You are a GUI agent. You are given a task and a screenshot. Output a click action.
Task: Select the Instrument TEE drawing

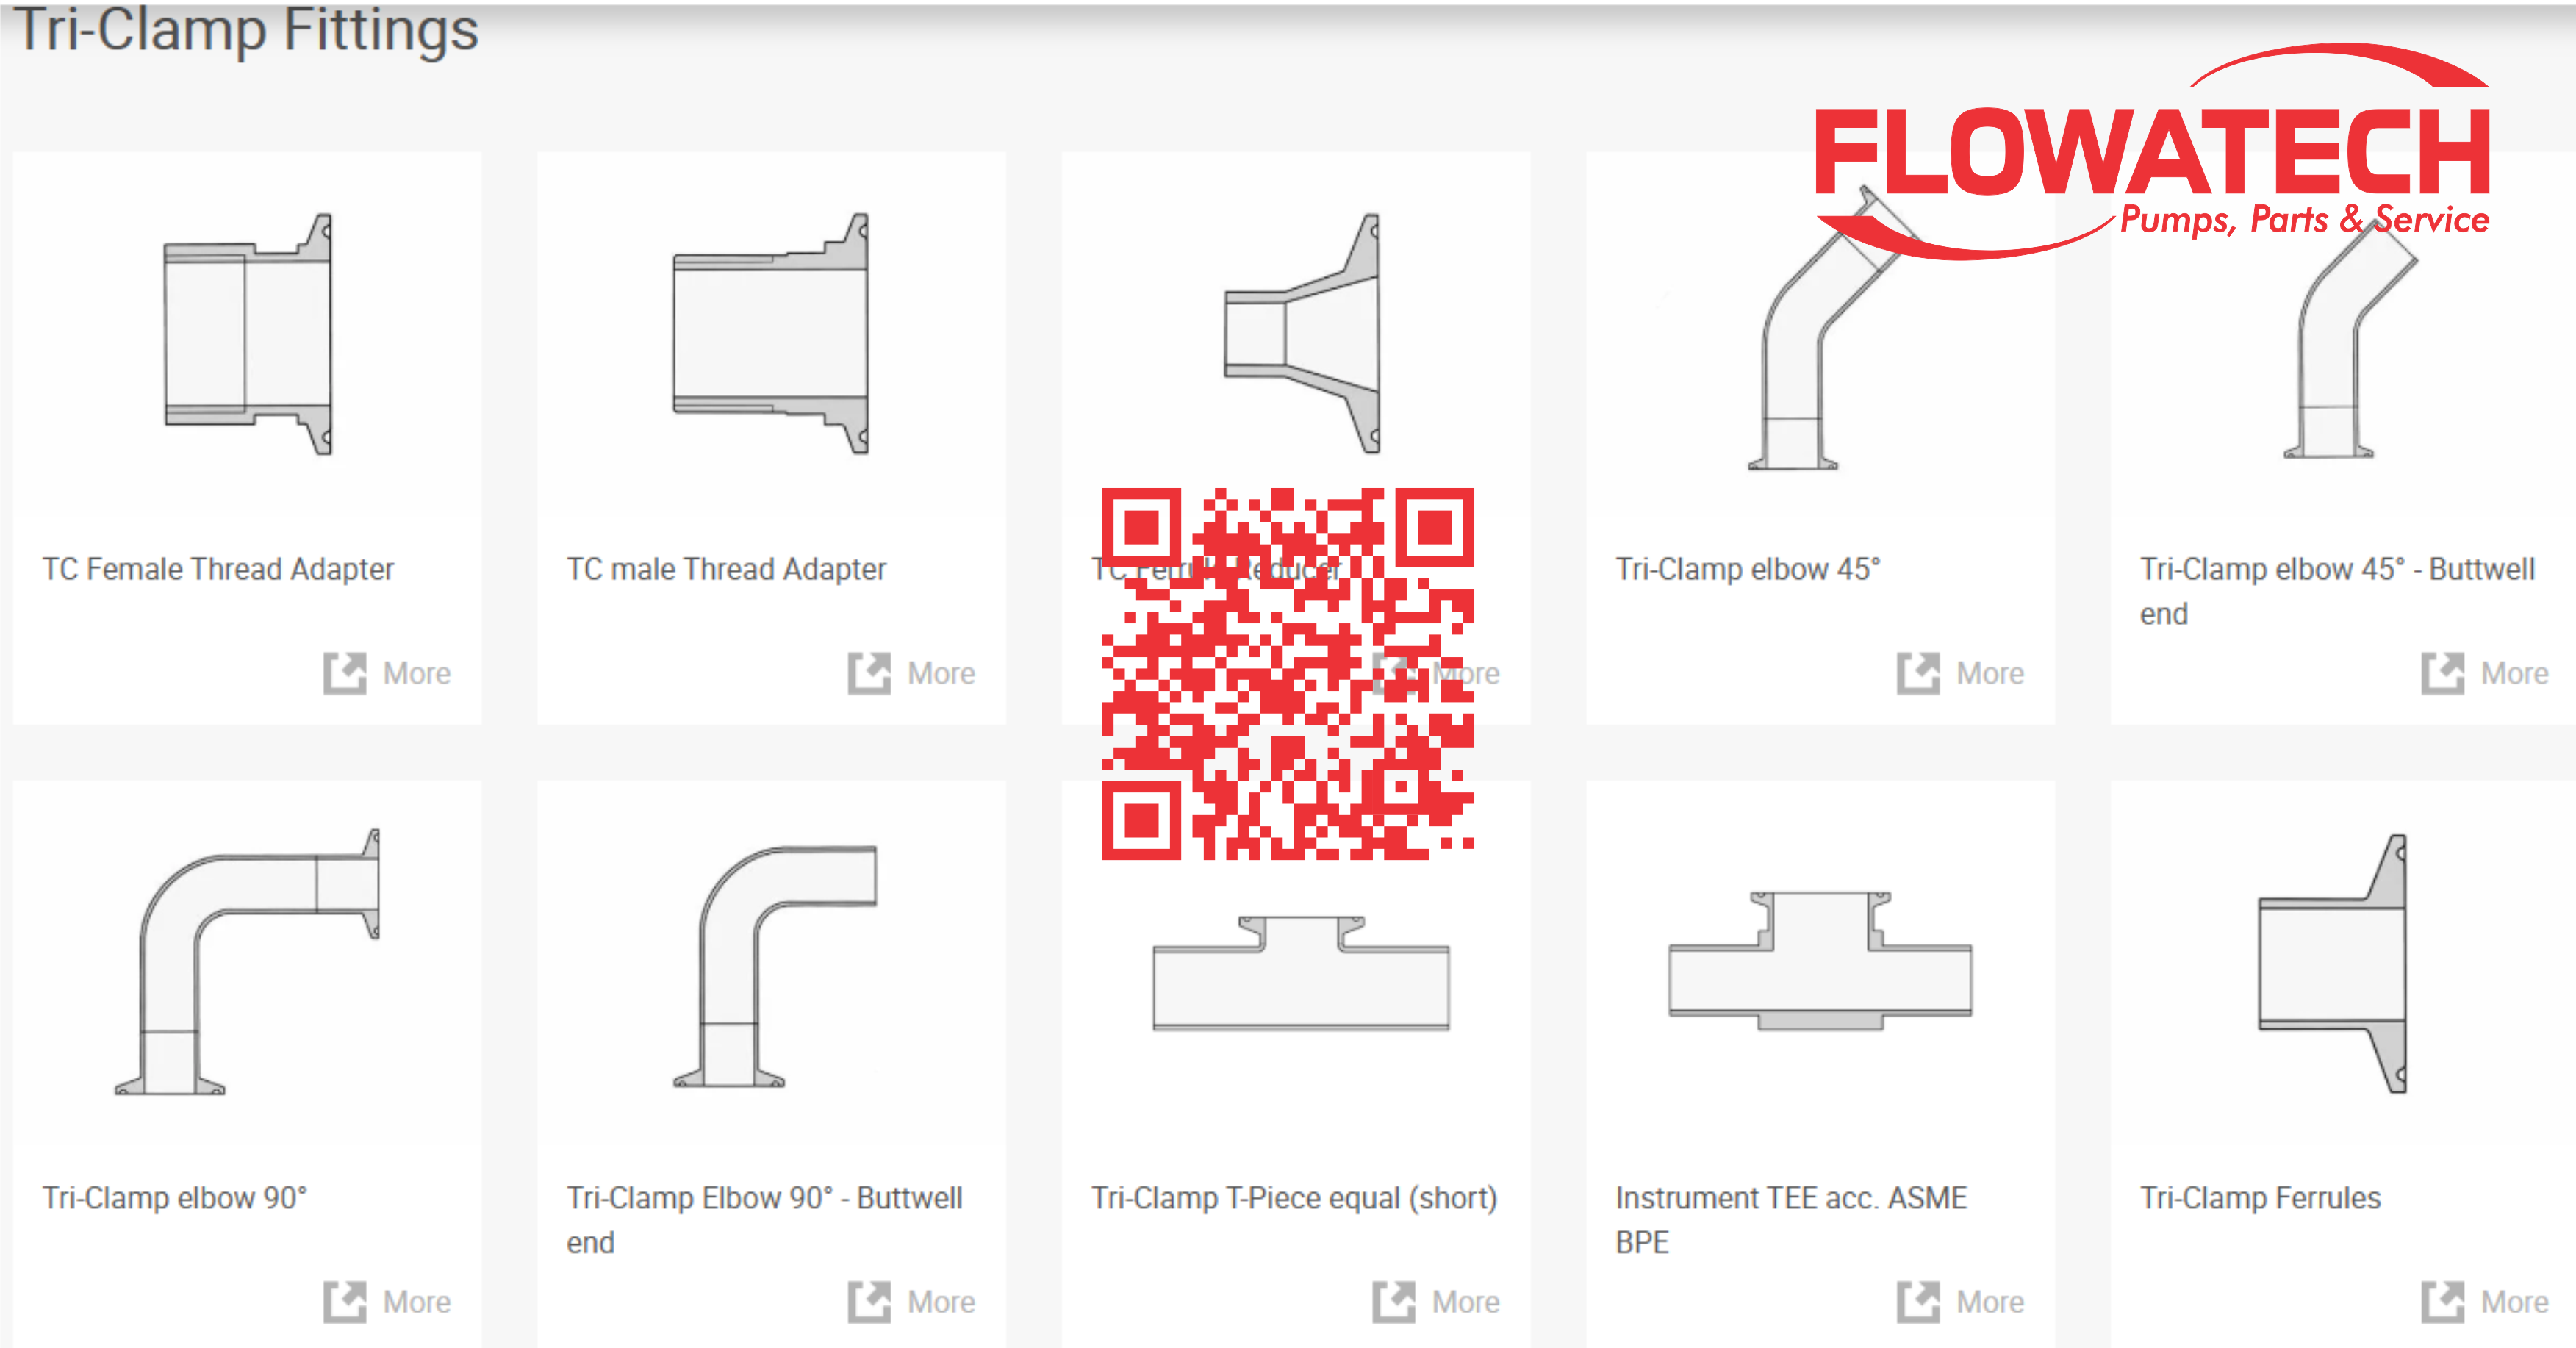pyautogui.click(x=1820, y=961)
